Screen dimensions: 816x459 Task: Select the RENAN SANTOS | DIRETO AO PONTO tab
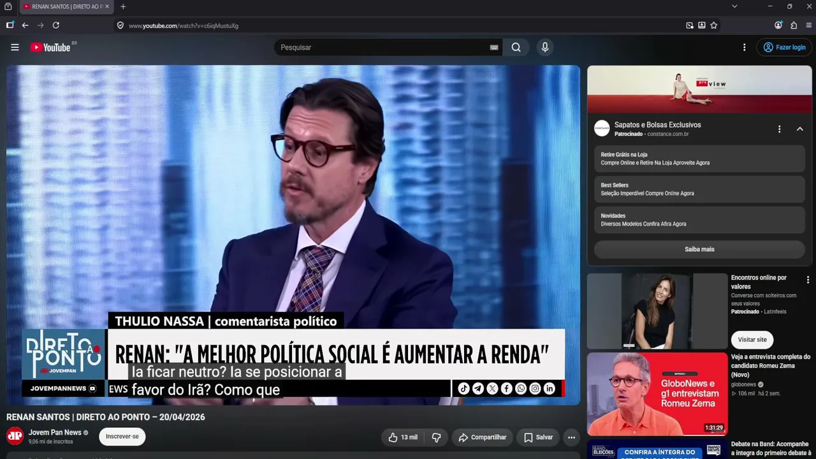point(66,6)
